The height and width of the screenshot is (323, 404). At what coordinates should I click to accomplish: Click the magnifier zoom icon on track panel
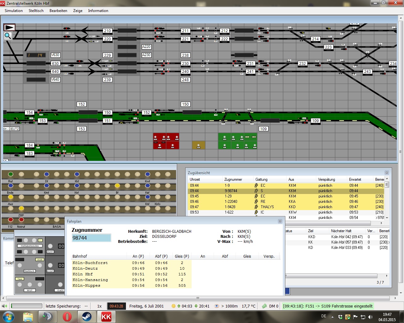pos(8,36)
